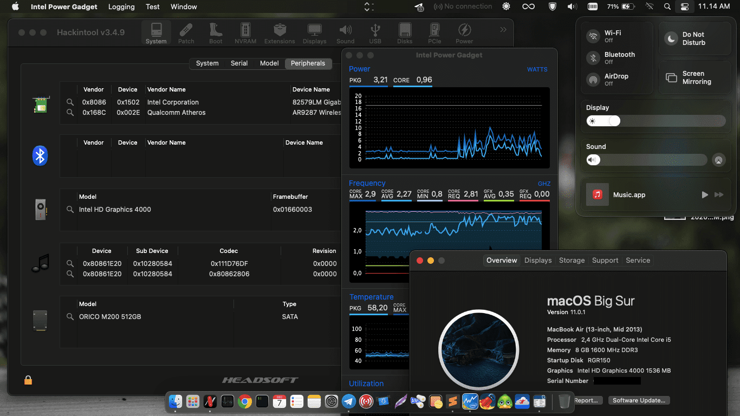Open the PCIe section in Hackintool

coord(434,33)
